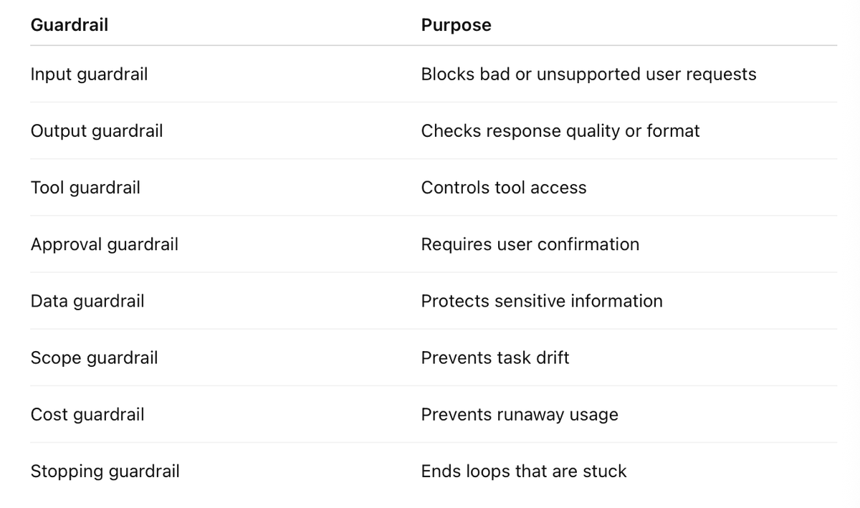Select the Data guardrail cell
Screen dimensions: 860x508
87,300
